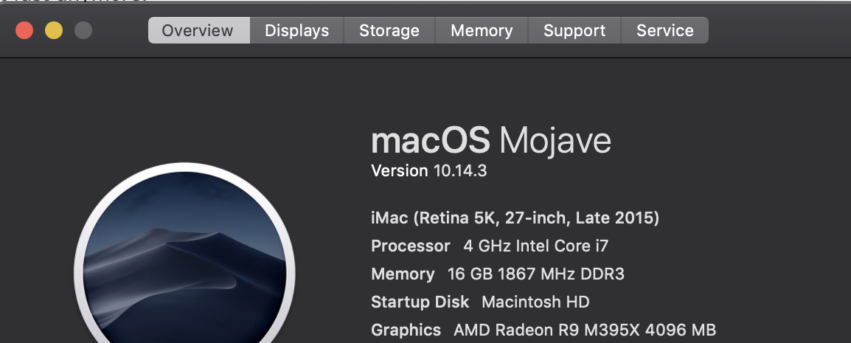Open the Displays tab
Image resolution: width=851 pixels, height=343 pixels.
click(296, 31)
